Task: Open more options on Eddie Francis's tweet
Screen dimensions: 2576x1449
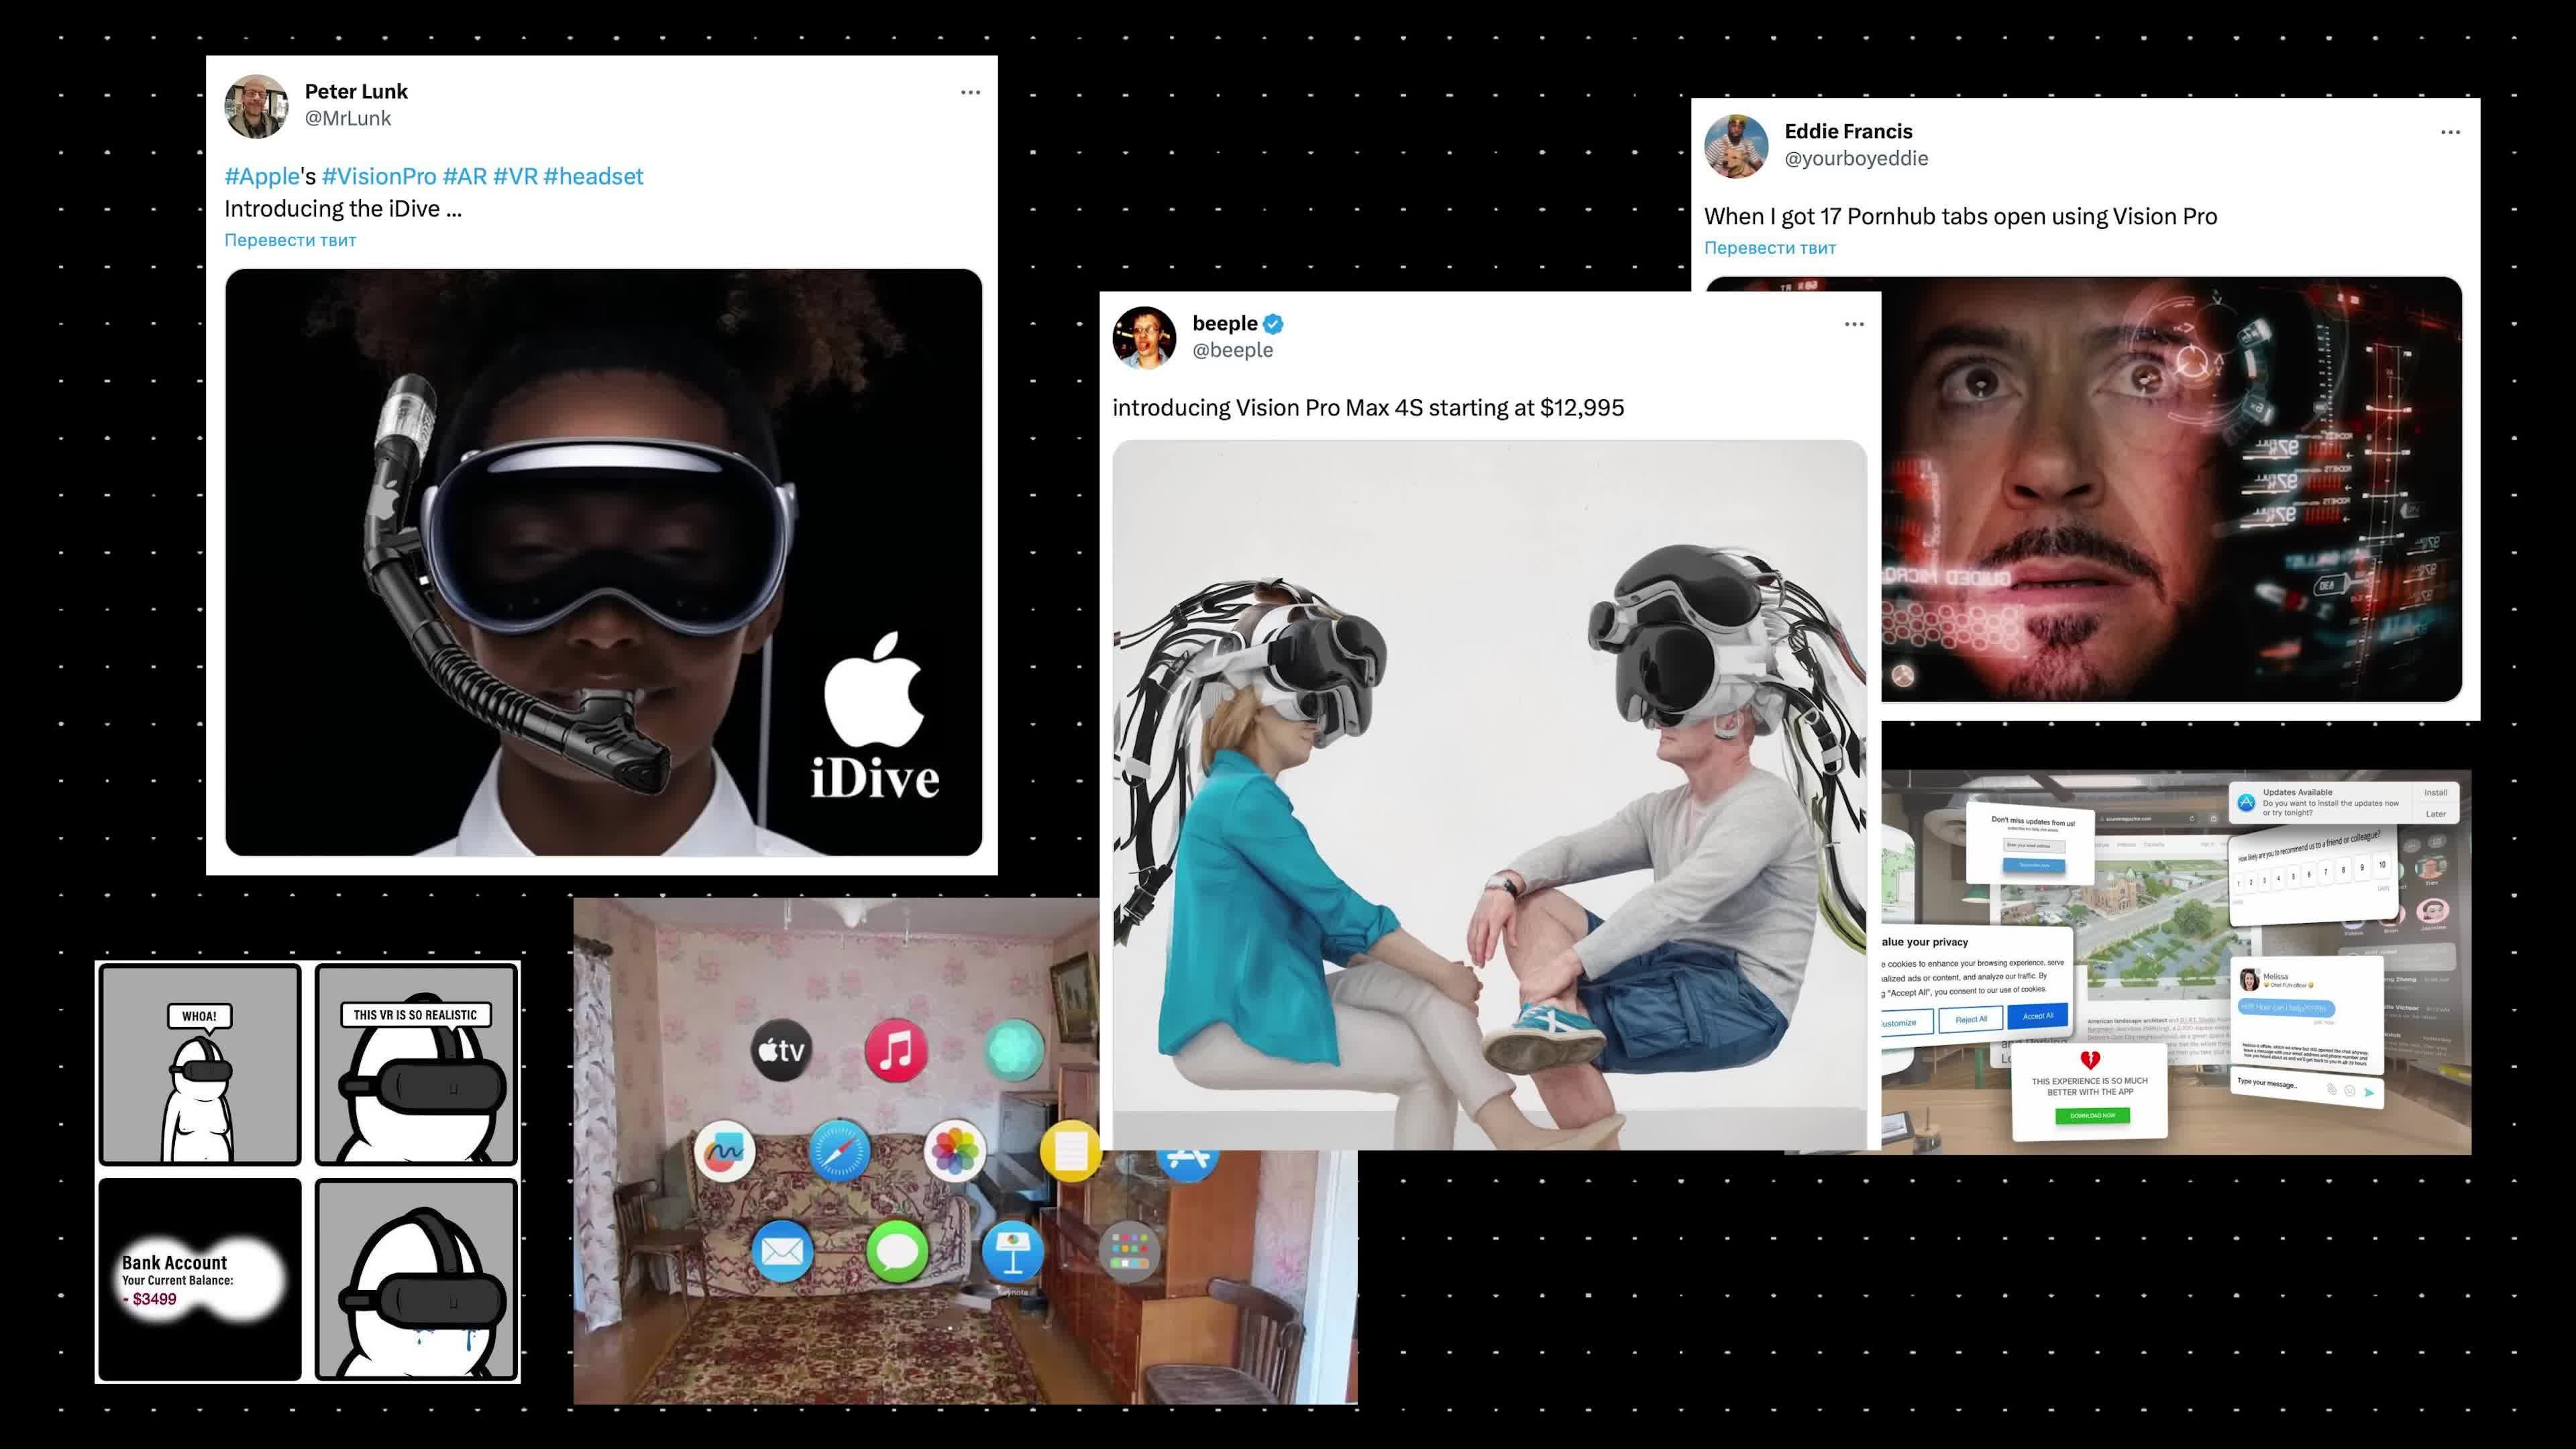Action: (x=2450, y=132)
